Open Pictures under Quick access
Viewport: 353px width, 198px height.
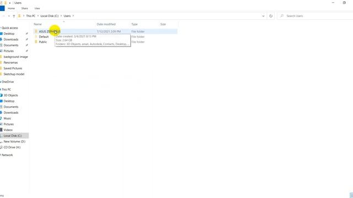(x=9, y=51)
